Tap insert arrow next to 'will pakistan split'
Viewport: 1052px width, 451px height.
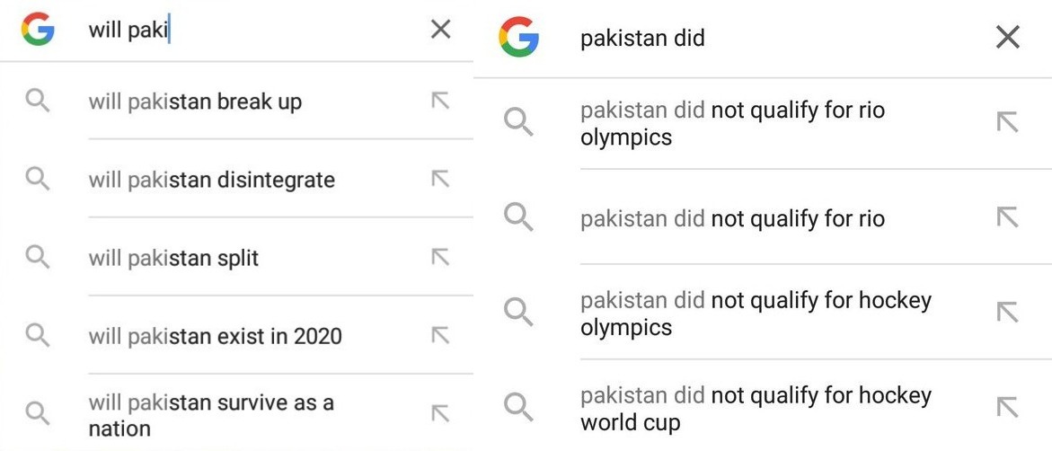(x=440, y=257)
